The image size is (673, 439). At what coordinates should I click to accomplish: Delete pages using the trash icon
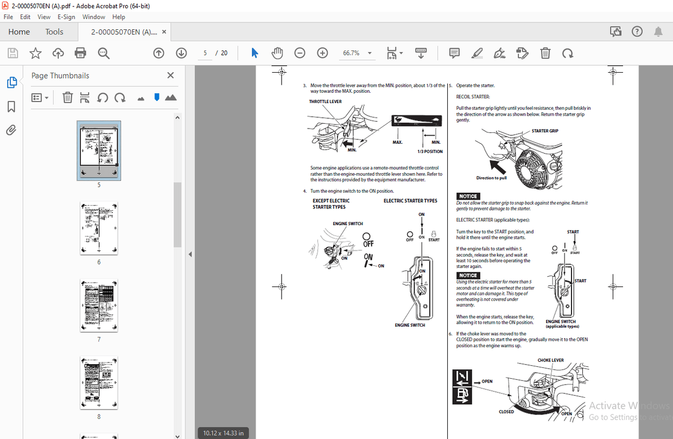(67, 97)
